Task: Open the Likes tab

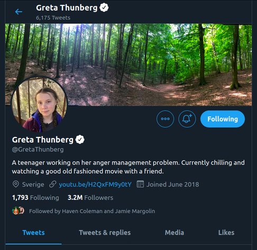Action: (226, 233)
